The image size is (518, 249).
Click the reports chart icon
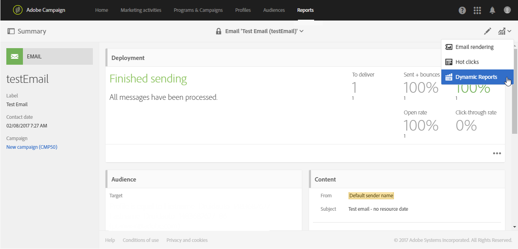(502, 31)
